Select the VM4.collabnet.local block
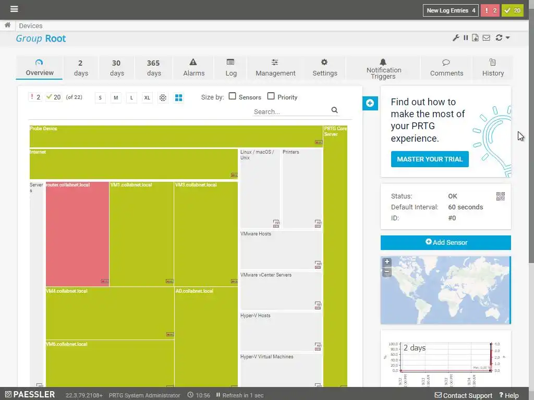This screenshot has height=400, width=534. pos(110,313)
